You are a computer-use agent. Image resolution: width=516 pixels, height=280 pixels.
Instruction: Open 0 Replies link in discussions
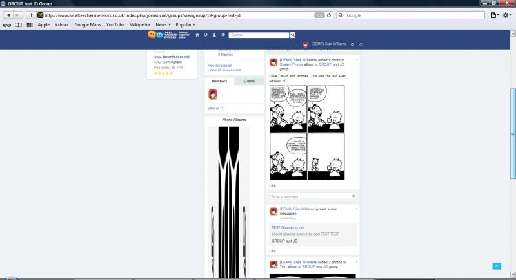coord(225,55)
